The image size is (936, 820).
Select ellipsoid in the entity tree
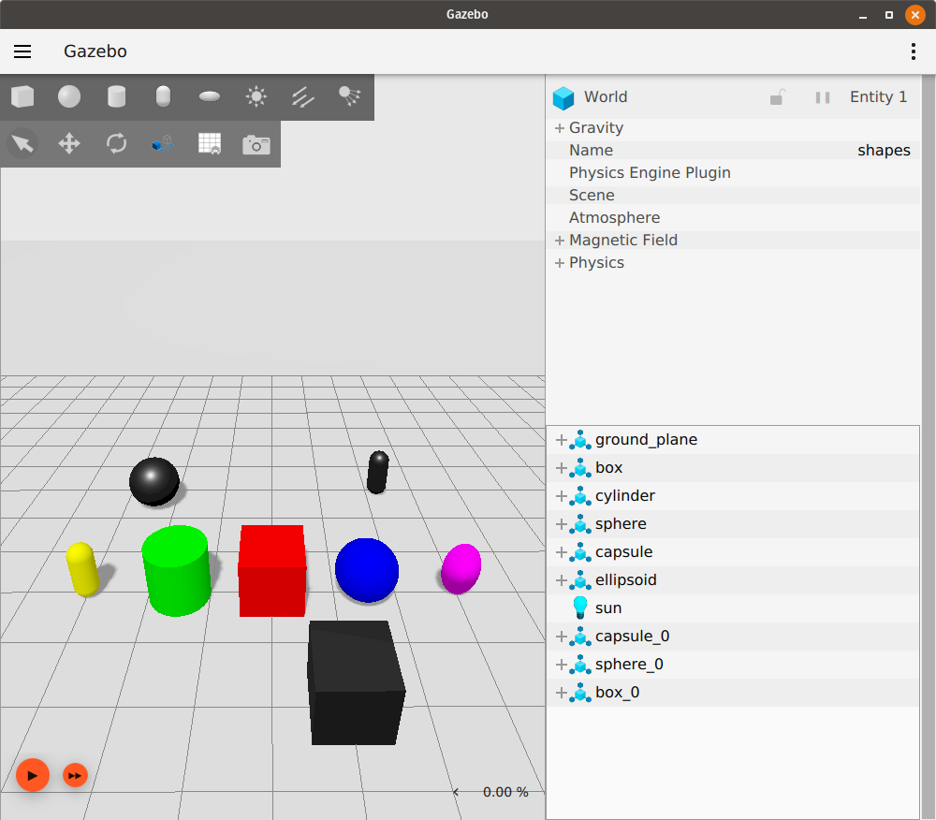(x=733, y=580)
